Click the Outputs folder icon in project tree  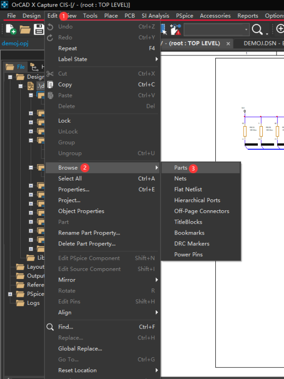pos(20,276)
